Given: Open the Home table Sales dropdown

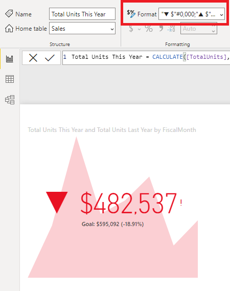Looking at the screenshot, I should (x=82, y=28).
